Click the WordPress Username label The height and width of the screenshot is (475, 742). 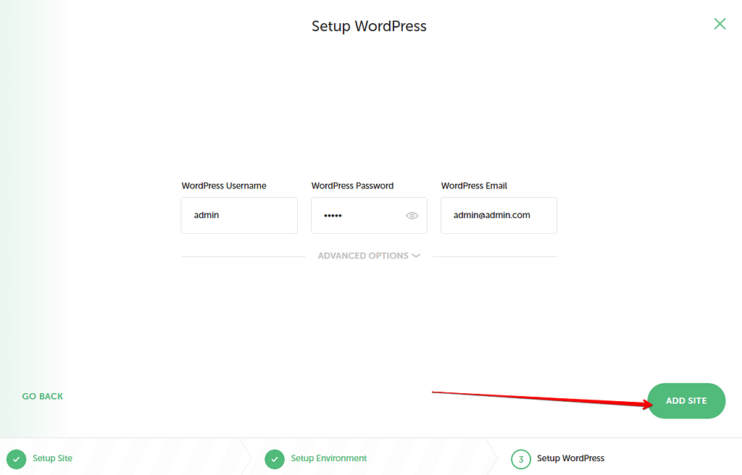[x=224, y=186]
